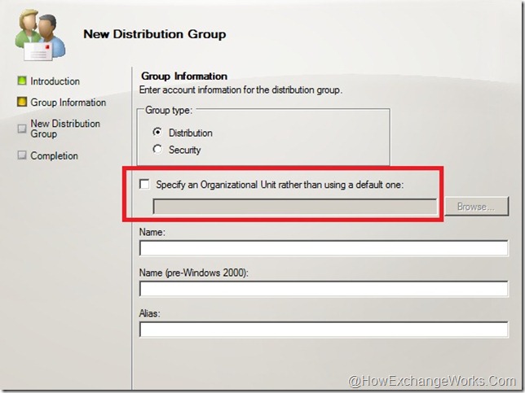Focus the Alias text field
525x393 pixels.
(x=324, y=330)
